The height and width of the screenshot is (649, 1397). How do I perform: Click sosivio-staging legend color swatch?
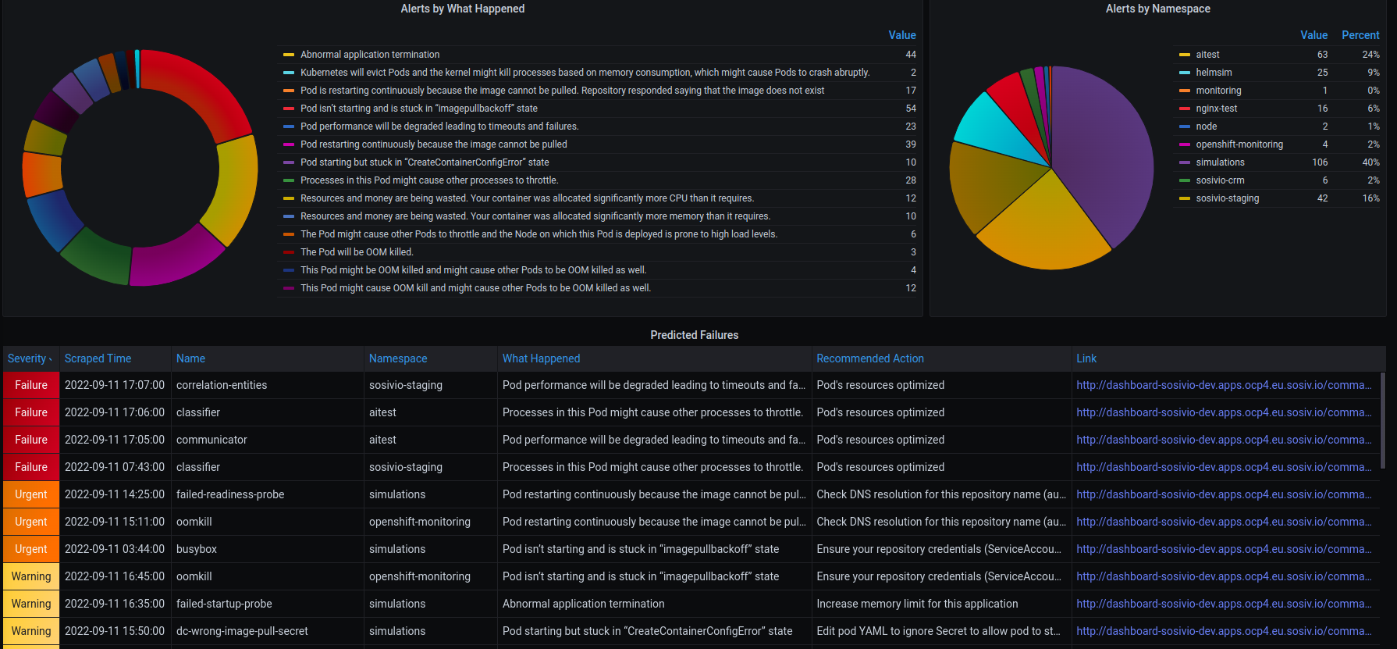[x=1185, y=198]
